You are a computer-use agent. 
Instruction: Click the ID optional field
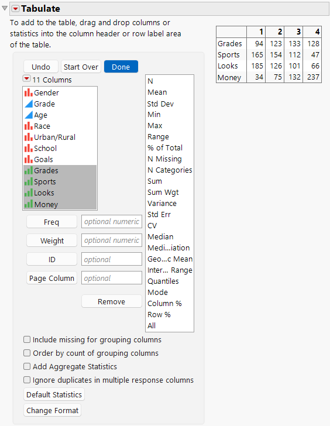(x=112, y=259)
